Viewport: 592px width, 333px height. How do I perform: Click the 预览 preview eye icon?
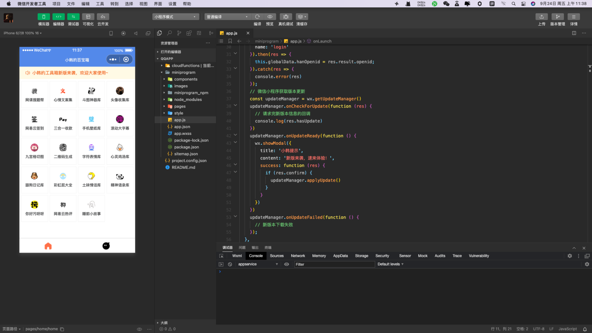pos(270,17)
